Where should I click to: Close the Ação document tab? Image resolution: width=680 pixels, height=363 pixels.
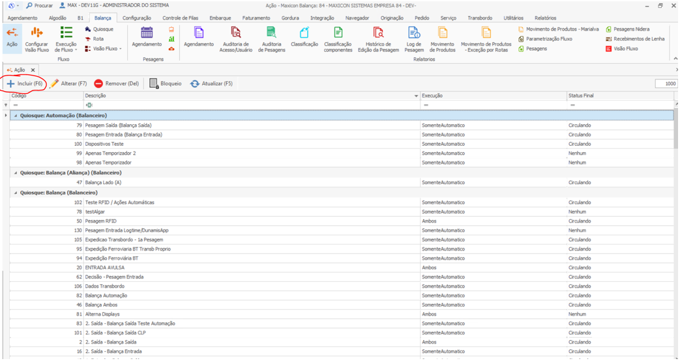[33, 70]
